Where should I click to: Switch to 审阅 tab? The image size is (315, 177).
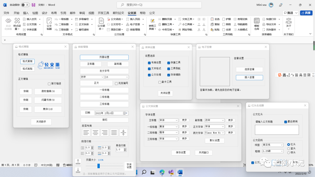click(x=82, y=13)
